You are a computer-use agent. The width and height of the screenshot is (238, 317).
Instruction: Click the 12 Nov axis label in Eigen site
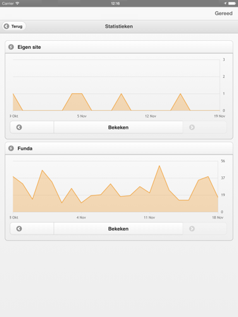151,116
